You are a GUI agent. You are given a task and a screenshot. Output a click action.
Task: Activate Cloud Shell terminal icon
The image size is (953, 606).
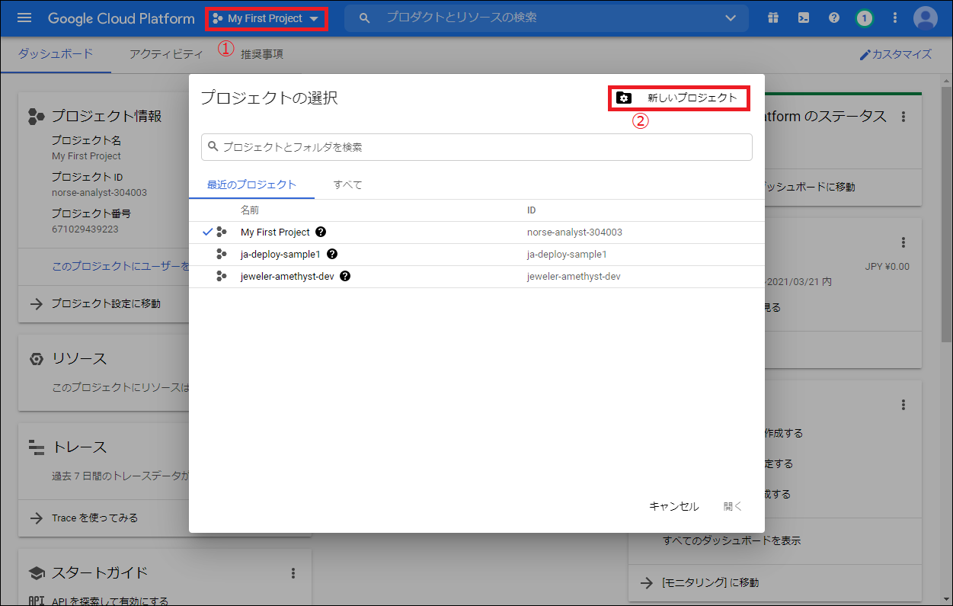coord(804,18)
